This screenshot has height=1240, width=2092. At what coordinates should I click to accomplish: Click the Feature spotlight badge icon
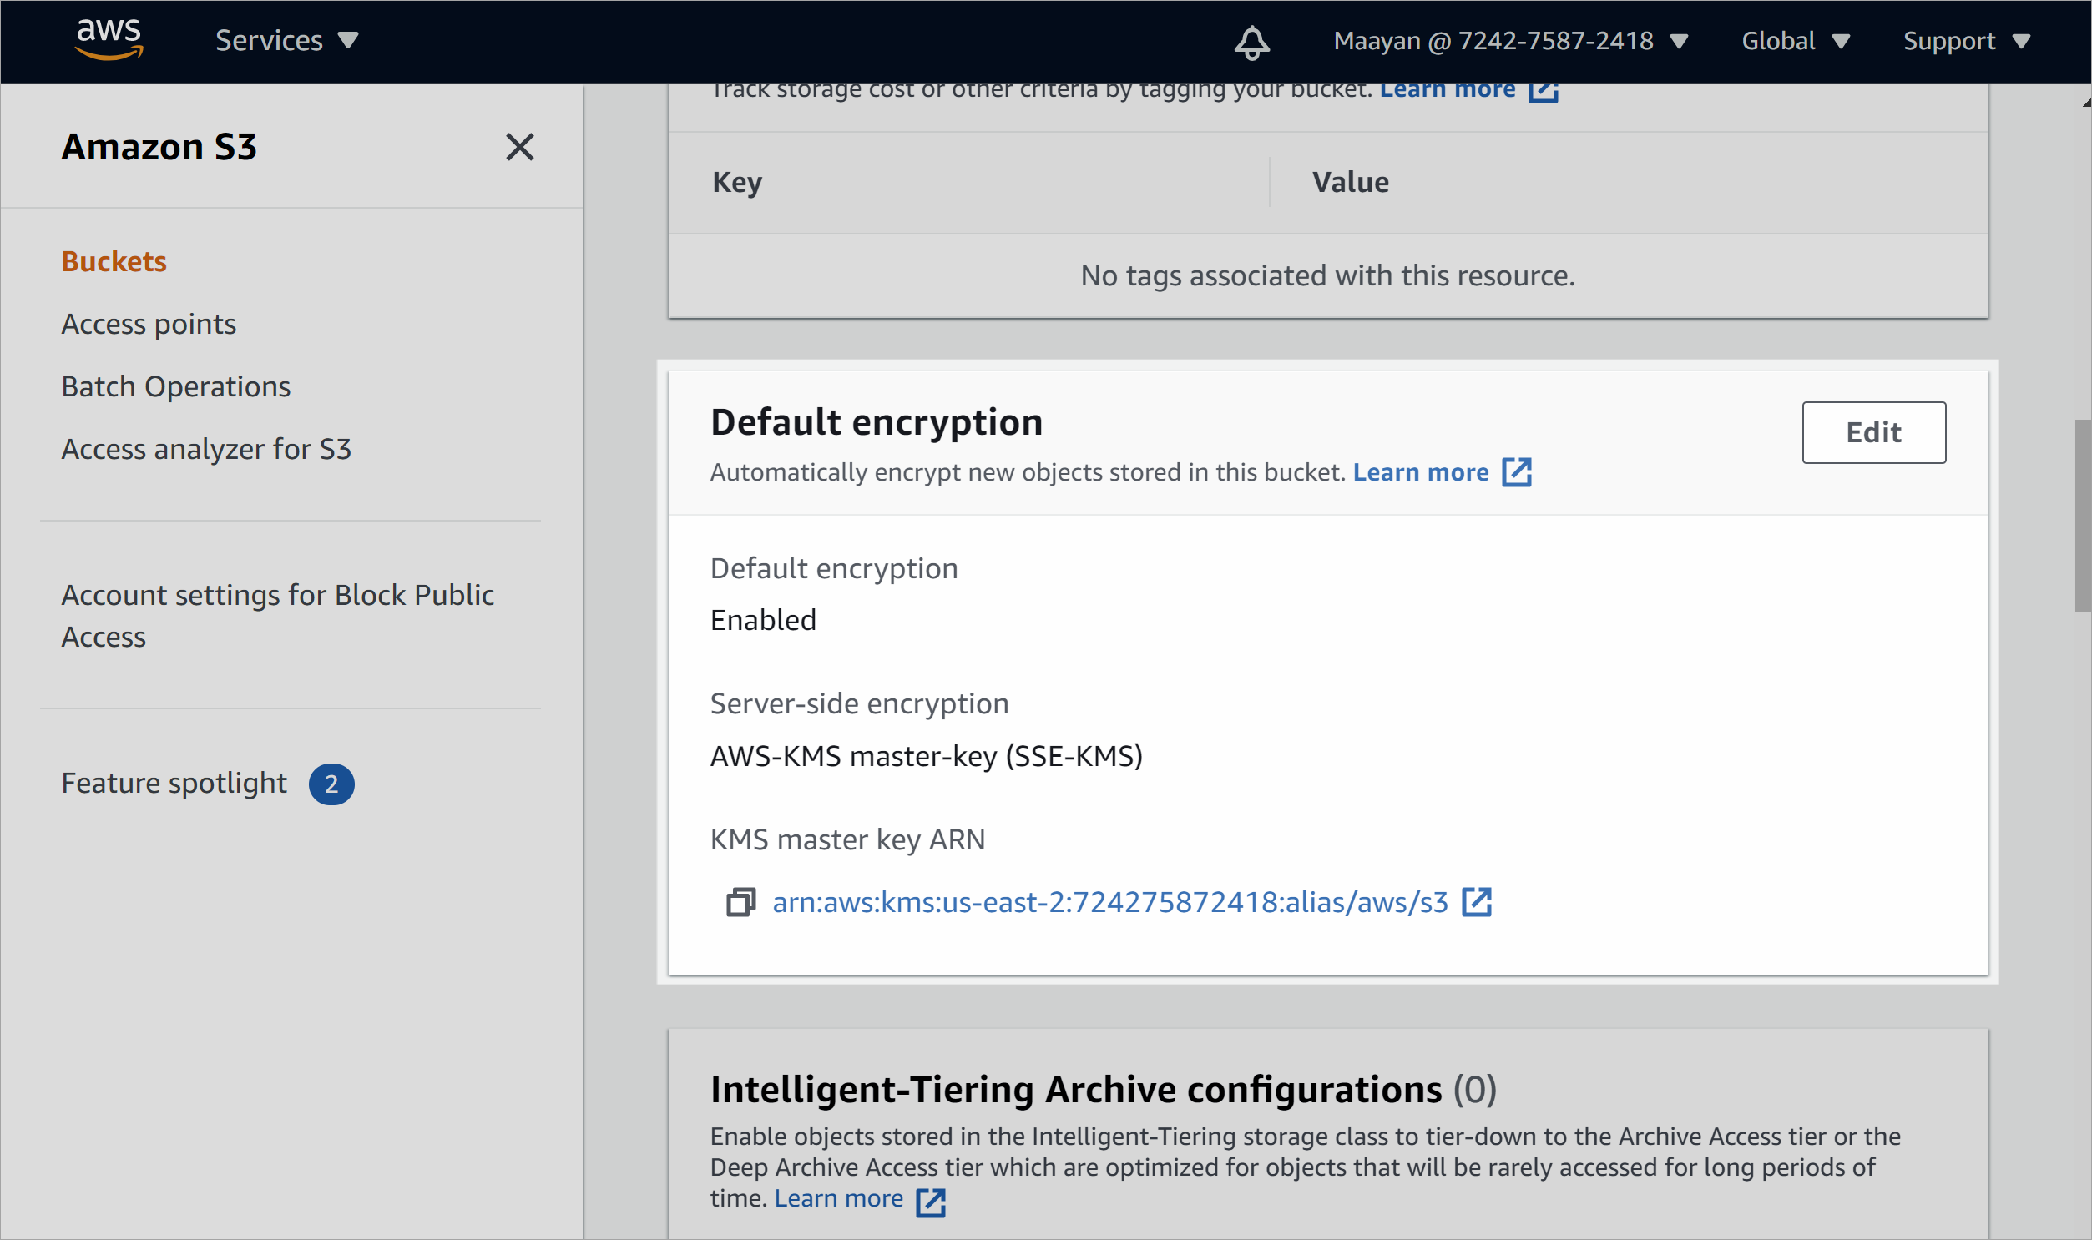coord(332,783)
